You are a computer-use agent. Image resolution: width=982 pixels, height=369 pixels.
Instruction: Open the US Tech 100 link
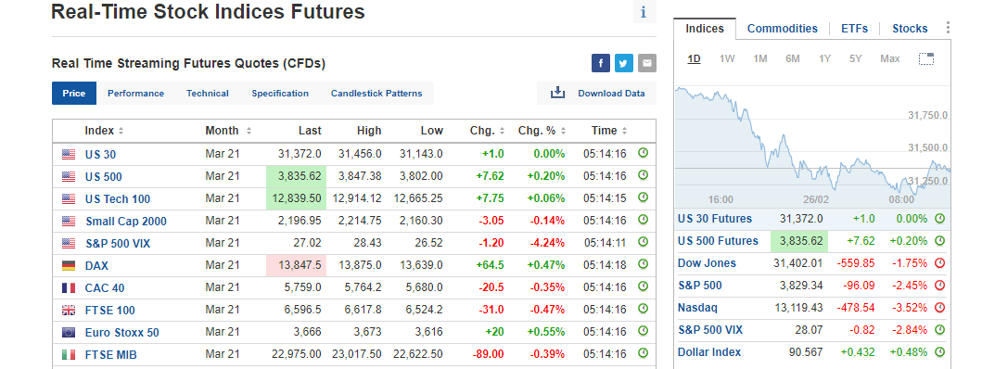[x=118, y=199]
